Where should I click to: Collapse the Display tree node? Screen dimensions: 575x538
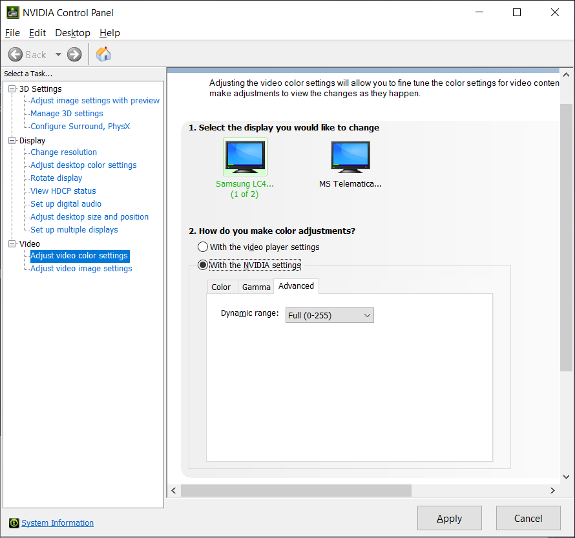pyautogui.click(x=12, y=140)
